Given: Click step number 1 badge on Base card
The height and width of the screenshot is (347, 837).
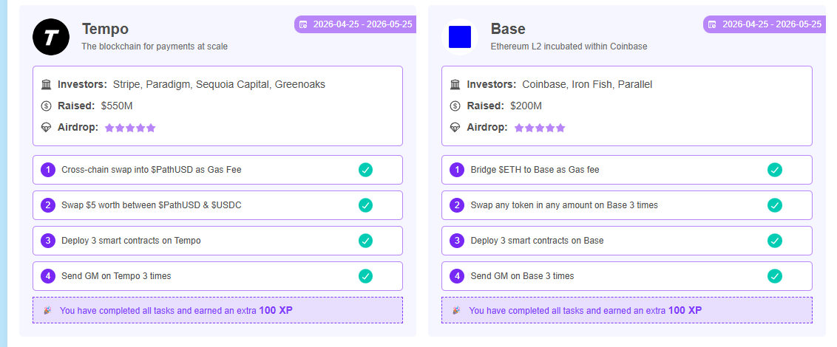Looking at the screenshot, I should pyautogui.click(x=457, y=170).
